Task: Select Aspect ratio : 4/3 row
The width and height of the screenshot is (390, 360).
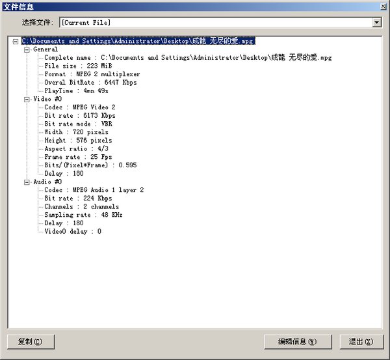Action: pos(76,148)
